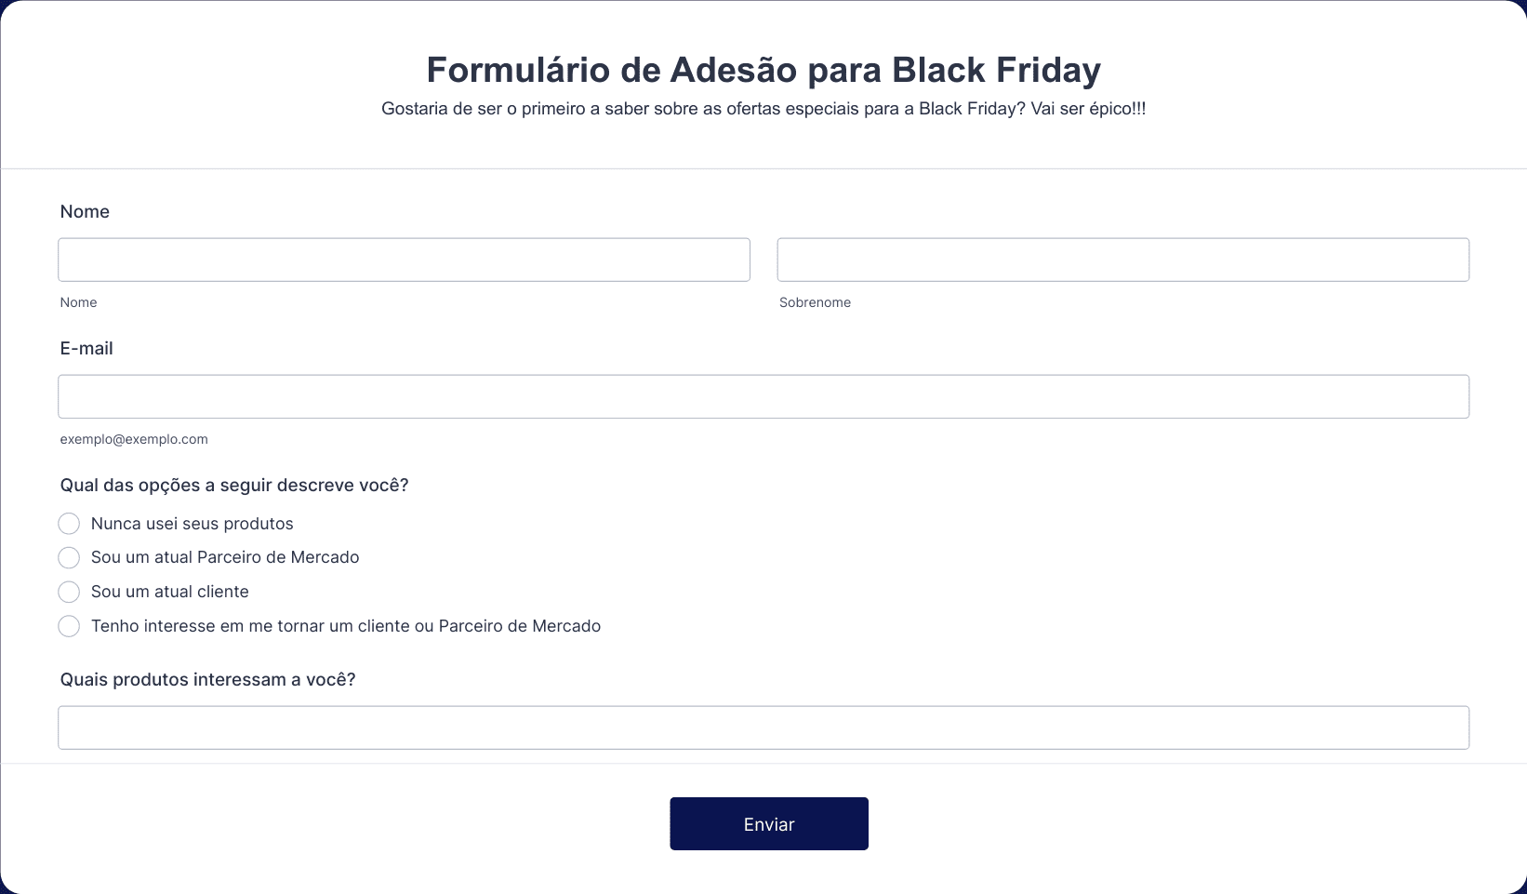
Task: Click the first name input field
Action: click(x=404, y=260)
